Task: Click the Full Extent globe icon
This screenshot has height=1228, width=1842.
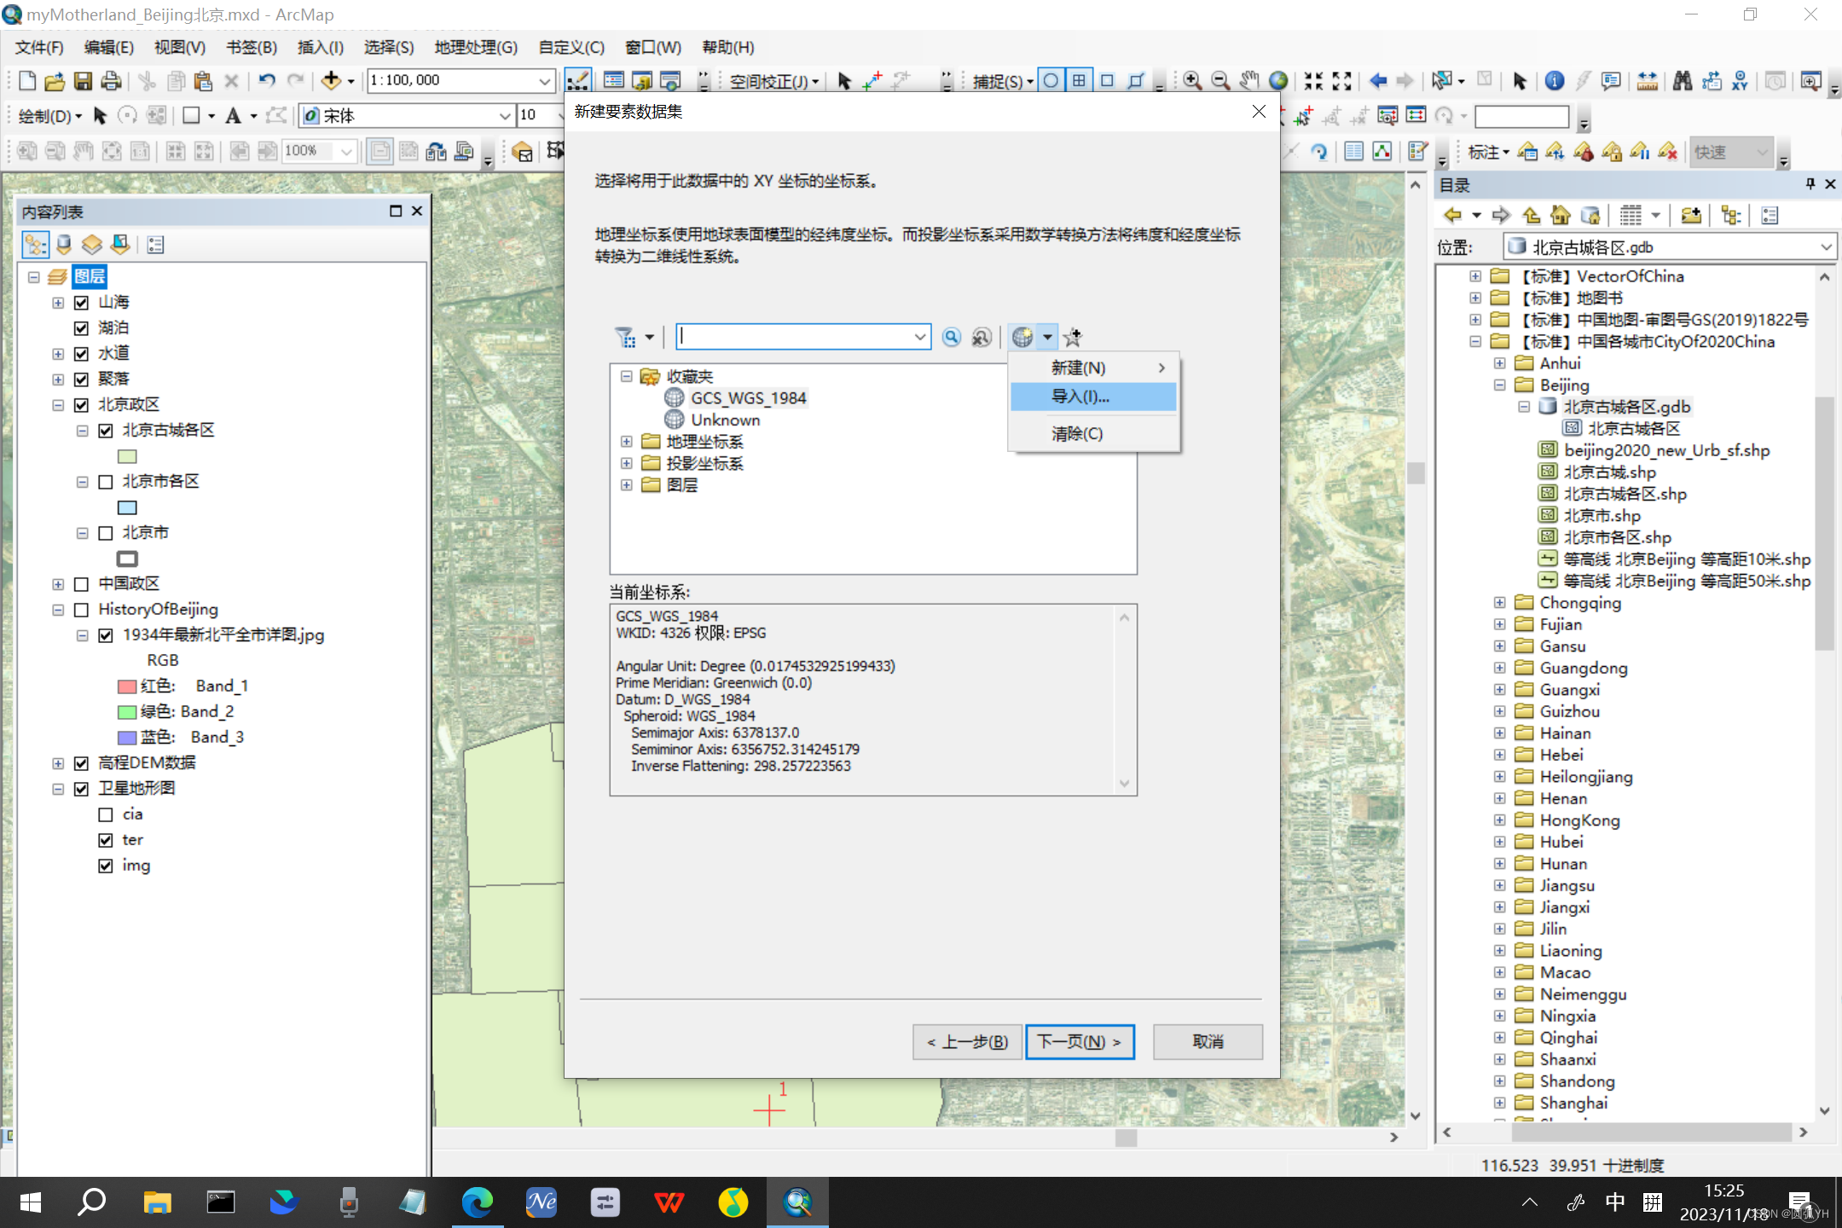Action: tap(1277, 81)
